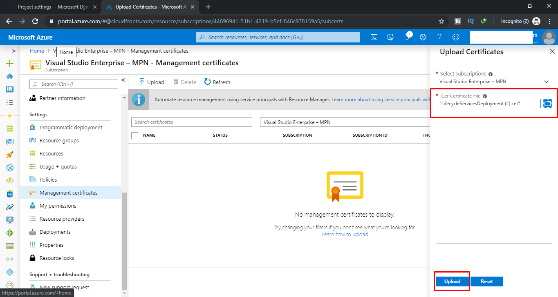Open Dashboard from the left icon rail

pos(10,89)
